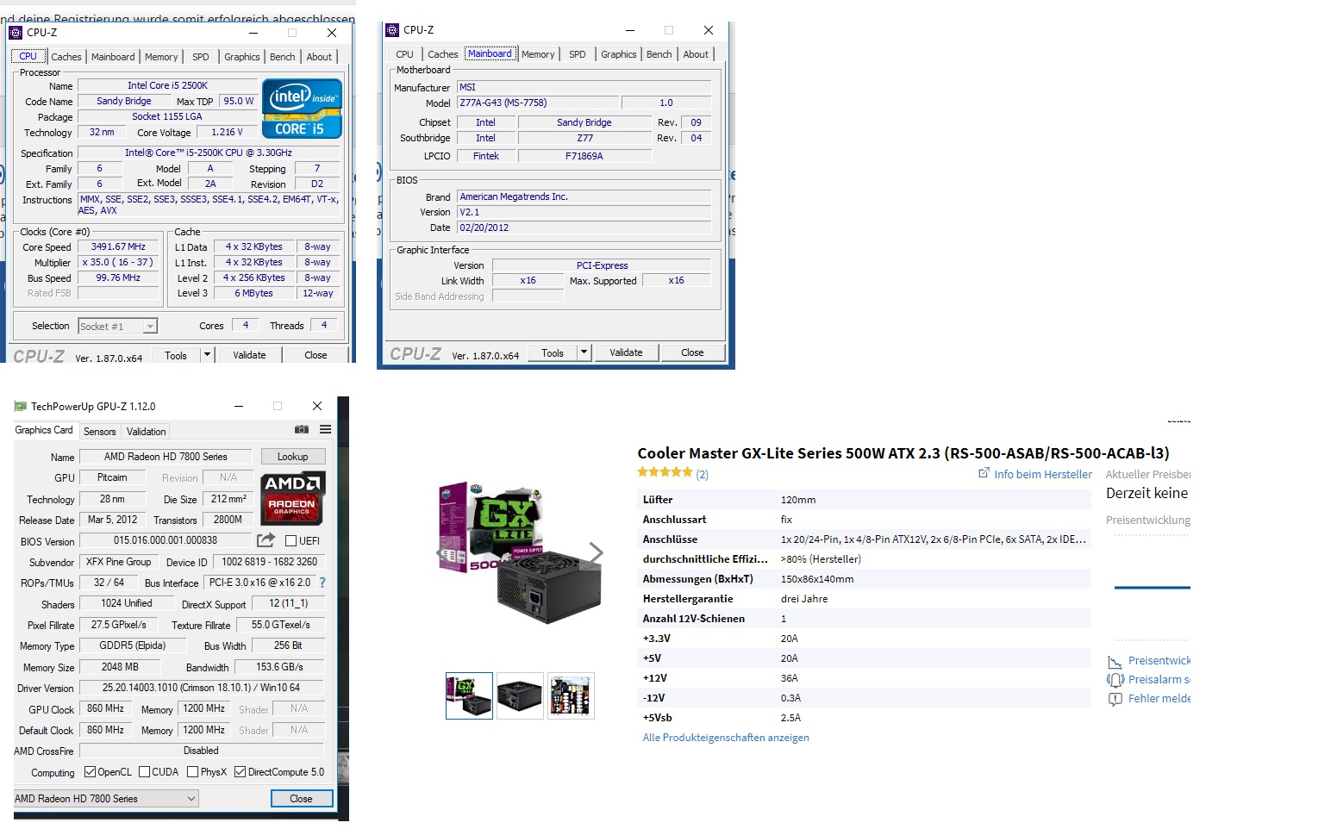
Task: Click Validate in the left CPU-Z window
Action: coord(249,355)
